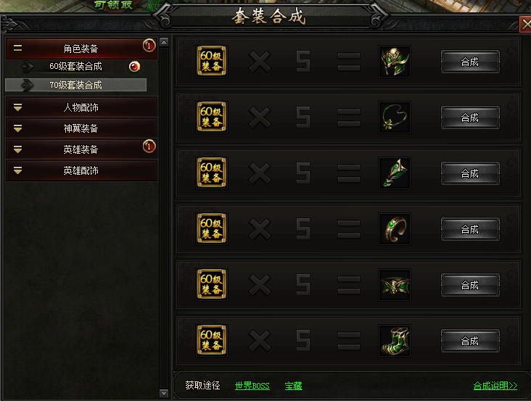
Task: Select the gold ring with green gem
Action: (395, 229)
